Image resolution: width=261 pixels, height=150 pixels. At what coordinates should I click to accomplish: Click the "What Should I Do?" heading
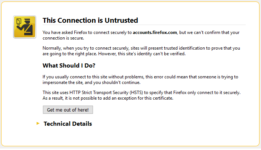69,66
